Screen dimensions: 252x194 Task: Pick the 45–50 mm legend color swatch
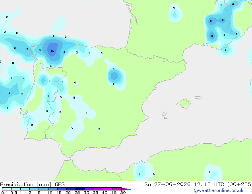coord(117,189)
